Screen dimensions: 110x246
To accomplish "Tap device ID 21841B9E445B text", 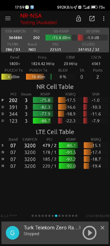I will [x=97, y=216].
